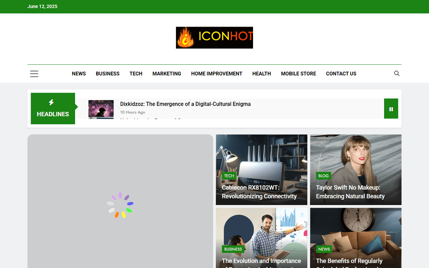Pause the headlines ticker
Screen dimensions: 429x268
391,109
